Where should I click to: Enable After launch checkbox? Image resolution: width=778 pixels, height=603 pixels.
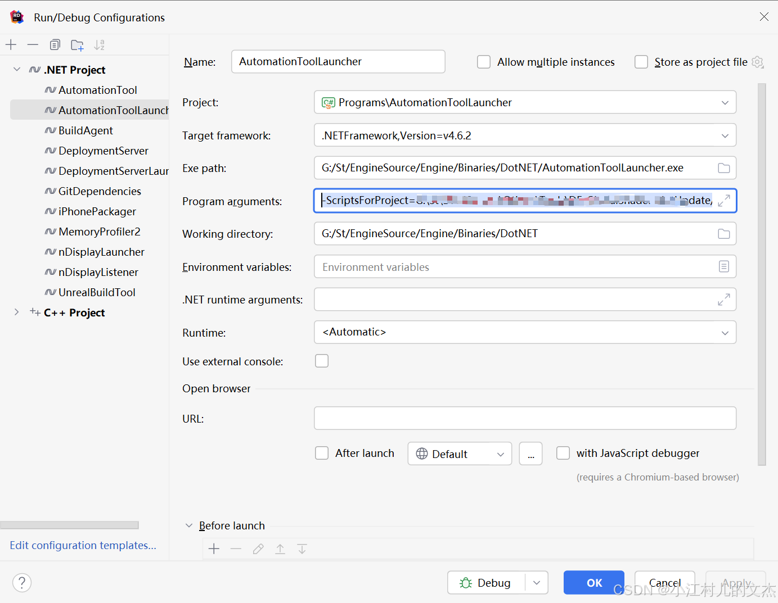pyautogui.click(x=322, y=453)
